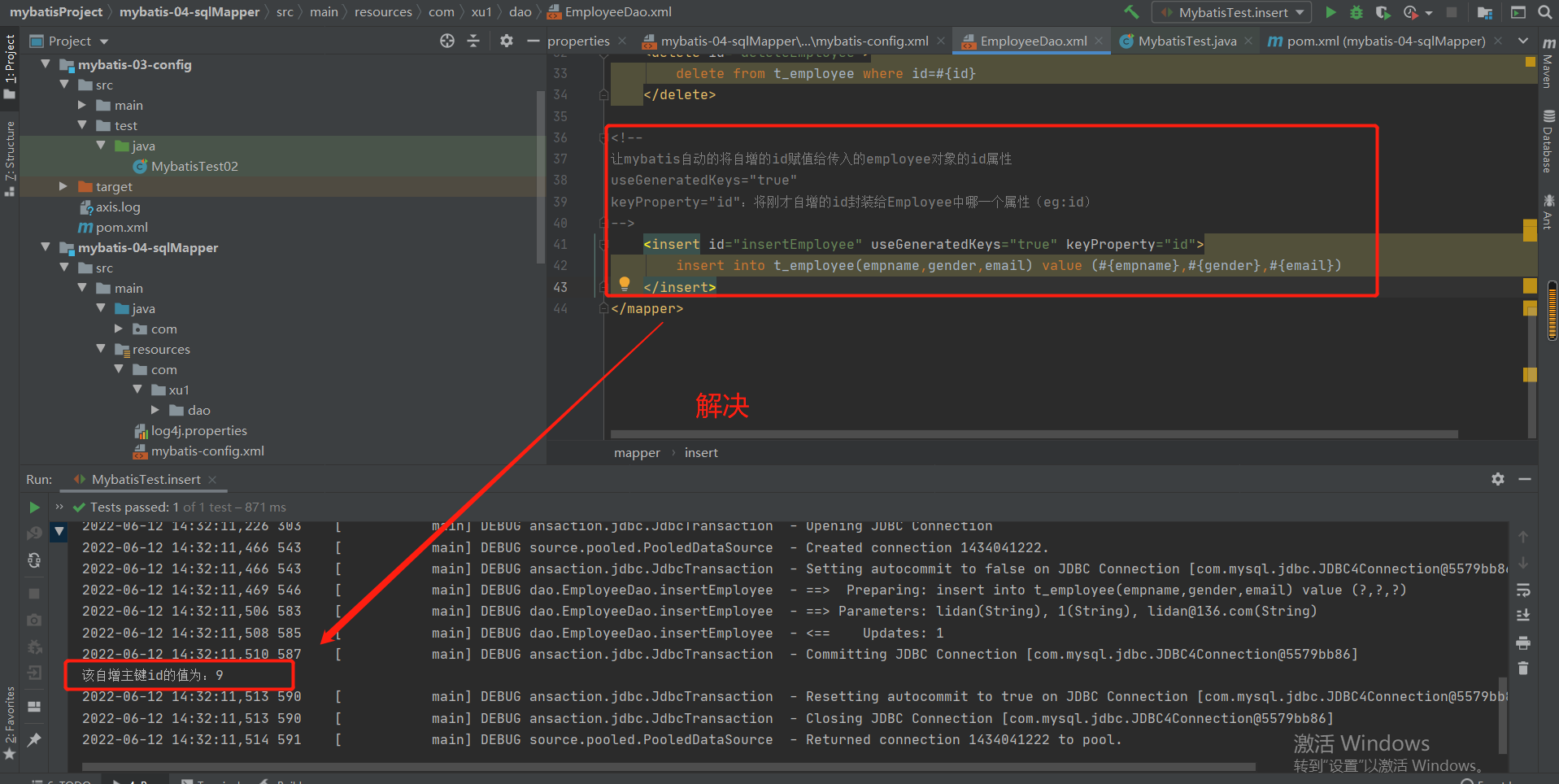1559x784 pixels.
Task: Open Project panel settings with the gear icon
Action: click(507, 41)
